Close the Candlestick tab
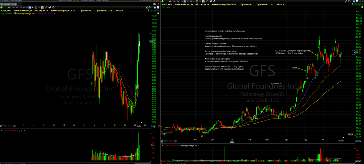The height and width of the screenshot is (164, 364). pos(15,4)
